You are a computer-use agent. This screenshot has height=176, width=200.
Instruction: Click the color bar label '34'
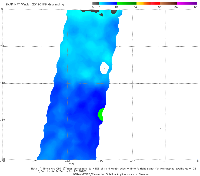[x=135, y=7]
